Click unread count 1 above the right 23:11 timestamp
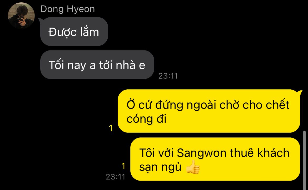This screenshot has width=308, height=190. click(123, 166)
